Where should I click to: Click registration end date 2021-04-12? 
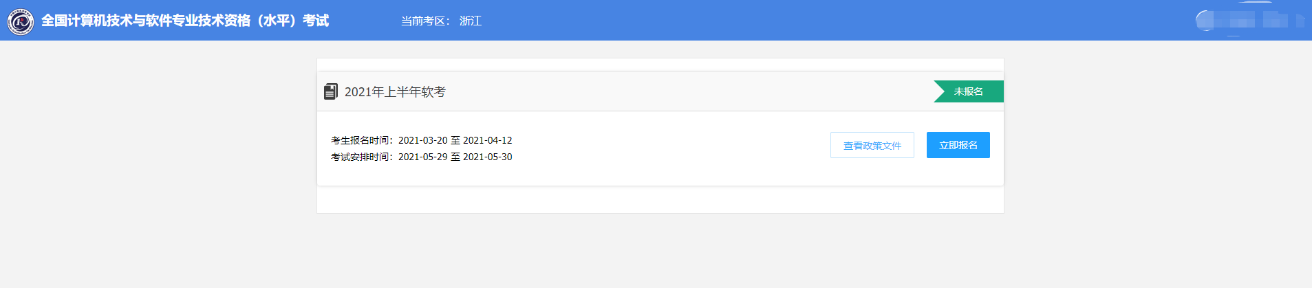(x=487, y=140)
